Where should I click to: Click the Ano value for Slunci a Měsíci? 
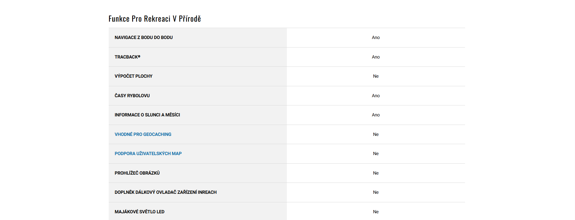tap(376, 115)
